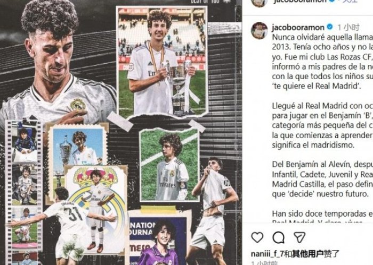Viewport: 373px width, 265px height.
Task: Click the header username jacobooramon
Action: click(x=300, y=2)
